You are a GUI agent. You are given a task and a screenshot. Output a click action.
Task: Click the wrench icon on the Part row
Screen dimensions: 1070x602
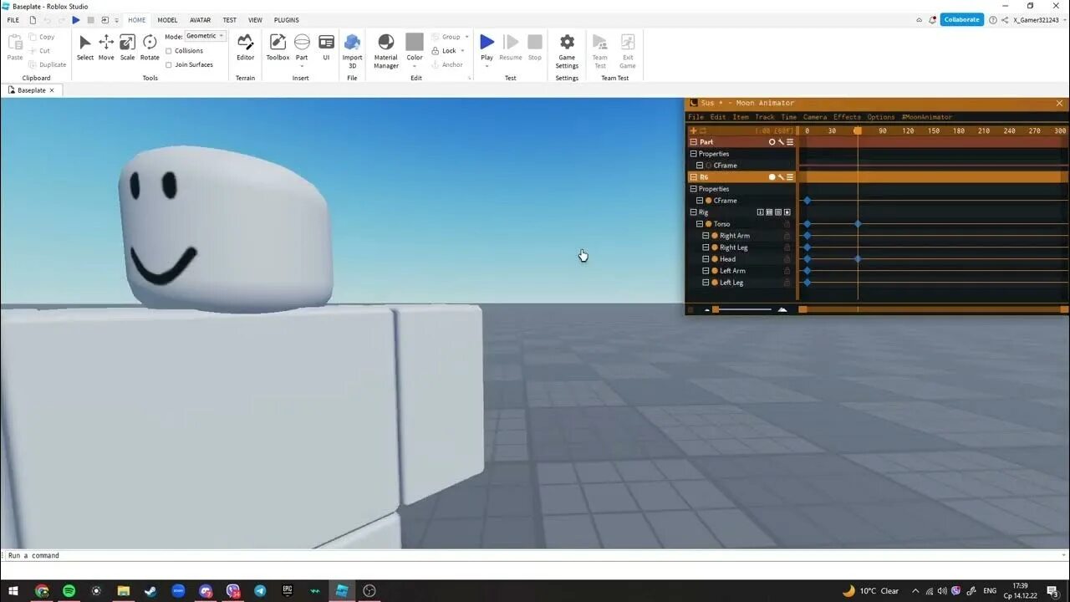tap(781, 142)
